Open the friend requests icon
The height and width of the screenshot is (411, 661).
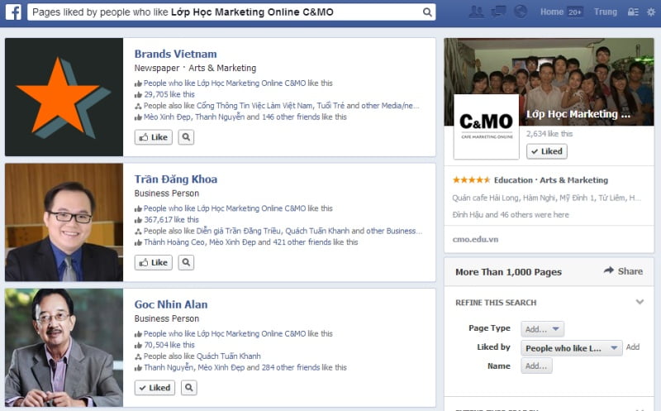point(476,12)
